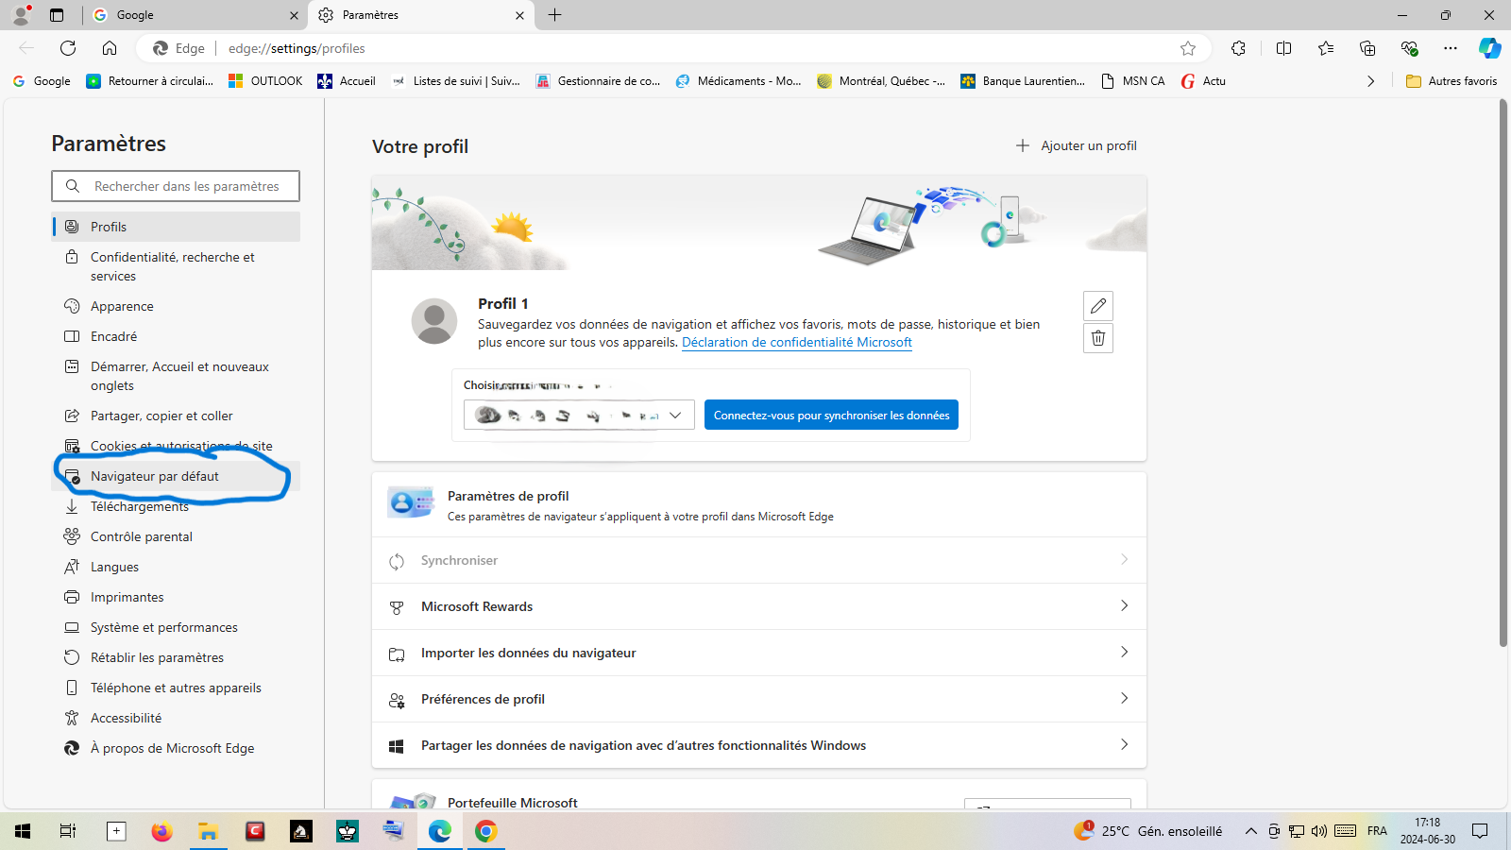The height and width of the screenshot is (850, 1511).
Task: Open the volume icon in system tray
Action: click(x=1319, y=831)
